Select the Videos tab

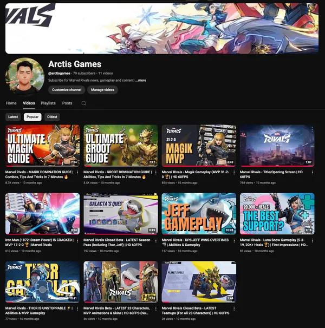click(x=29, y=103)
